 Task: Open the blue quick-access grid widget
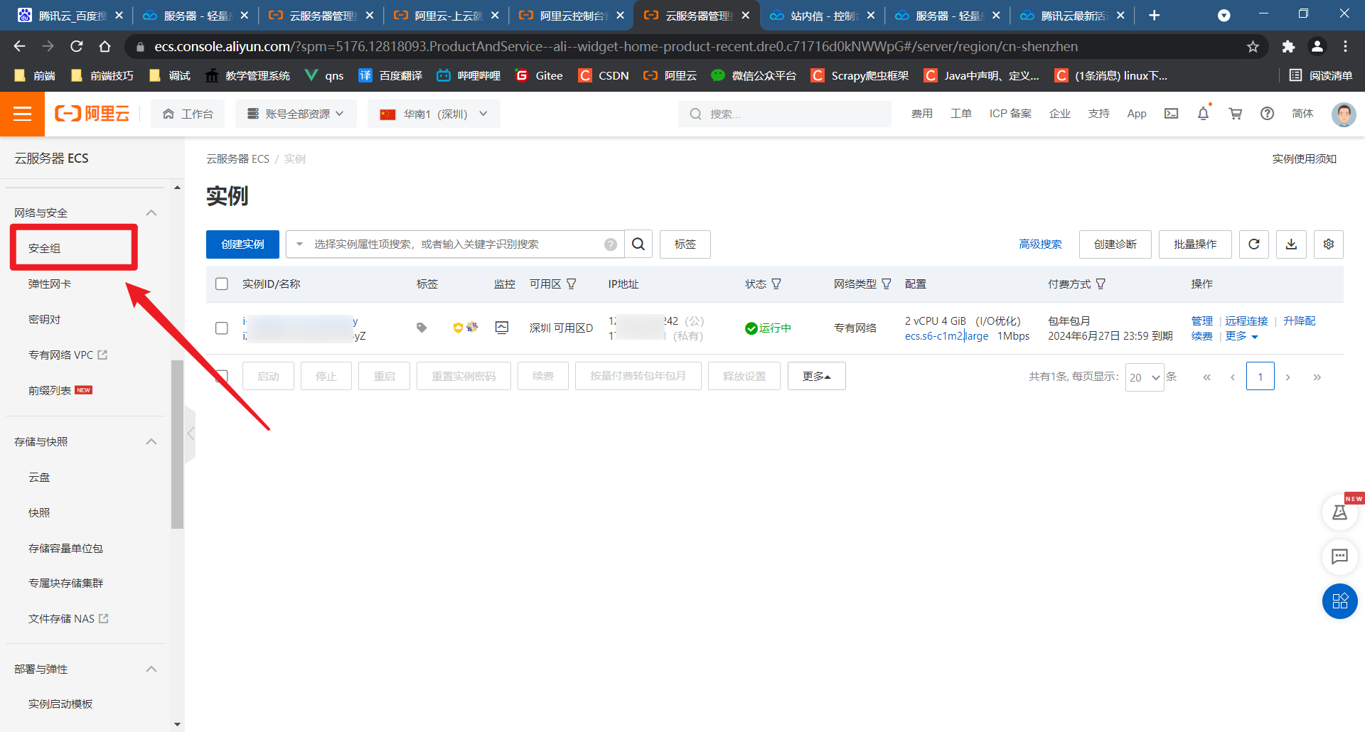1339,601
